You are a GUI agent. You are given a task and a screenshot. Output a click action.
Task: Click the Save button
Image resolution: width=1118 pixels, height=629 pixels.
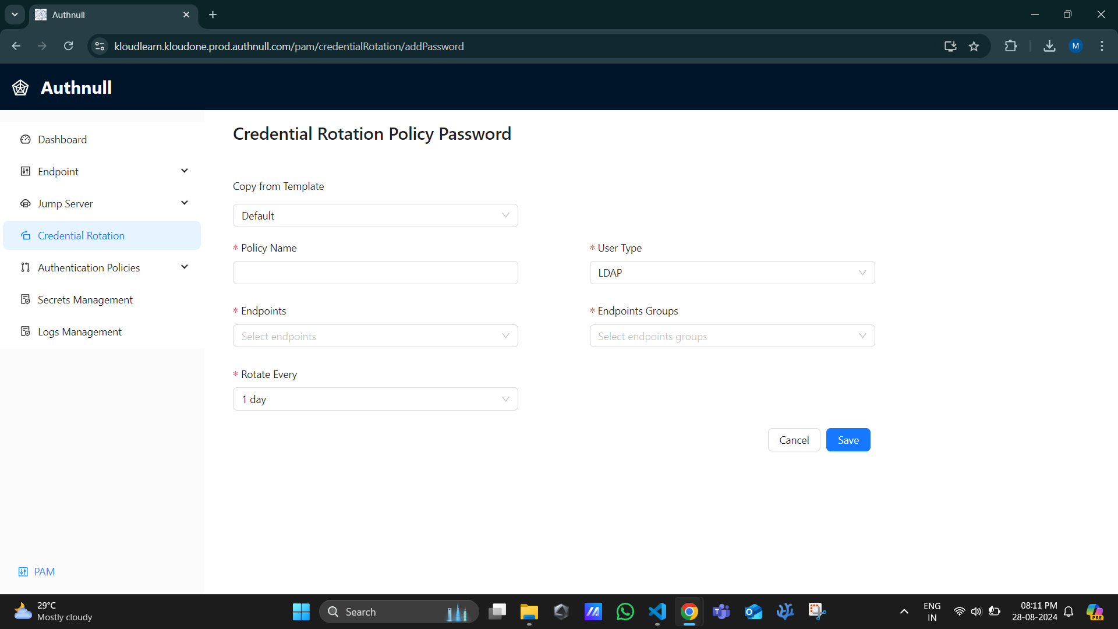coord(848,439)
